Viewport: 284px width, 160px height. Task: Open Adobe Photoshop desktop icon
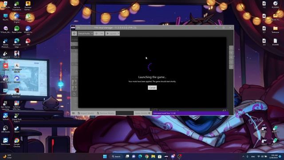(x=5, y=43)
